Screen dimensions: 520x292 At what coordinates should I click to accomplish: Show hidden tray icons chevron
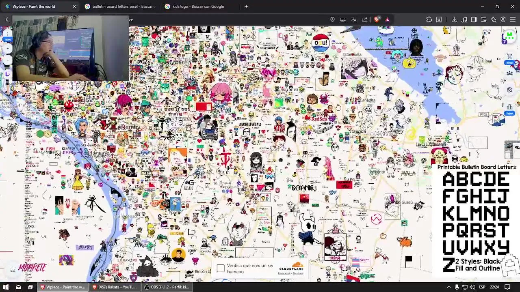[x=449, y=287]
